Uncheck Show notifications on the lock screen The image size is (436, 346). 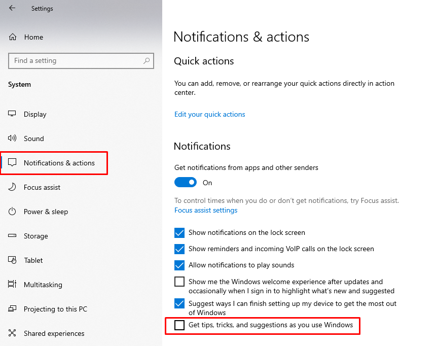[179, 233]
